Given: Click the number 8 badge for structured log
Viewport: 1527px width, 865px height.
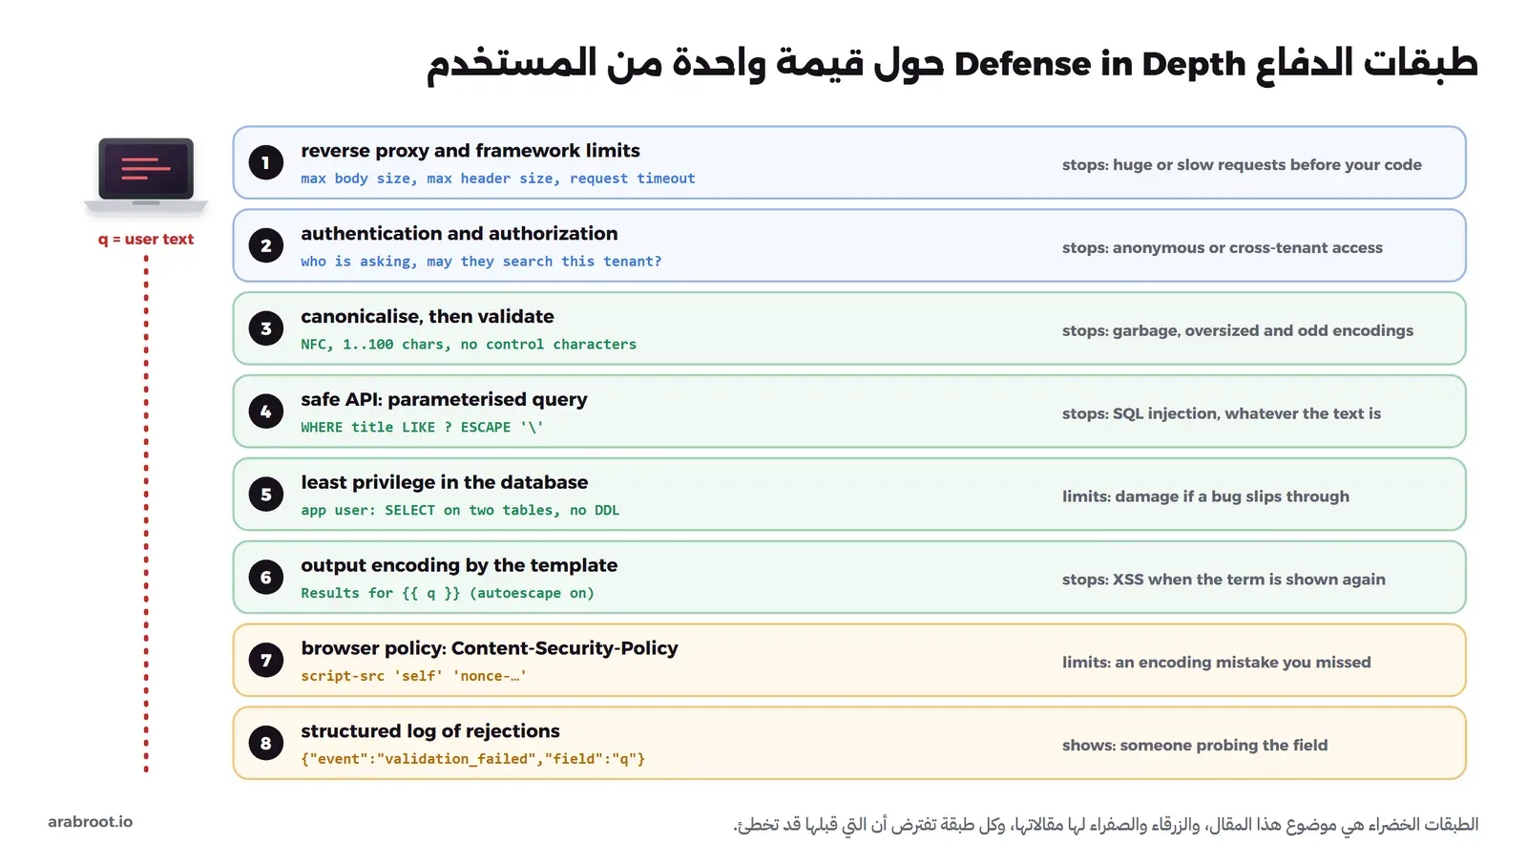Looking at the screenshot, I should pos(266,743).
